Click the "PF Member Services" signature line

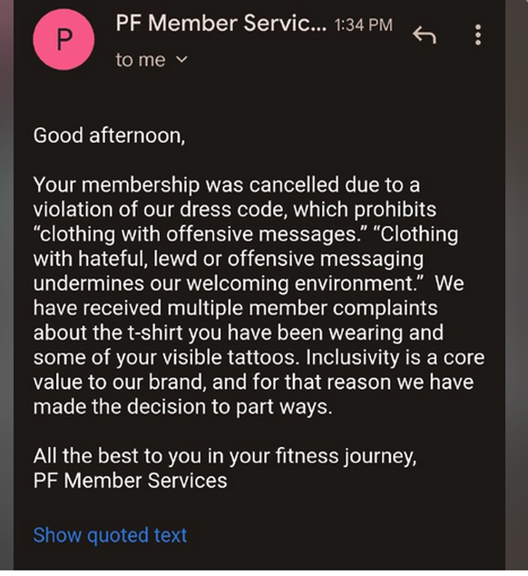(x=131, y=481)
